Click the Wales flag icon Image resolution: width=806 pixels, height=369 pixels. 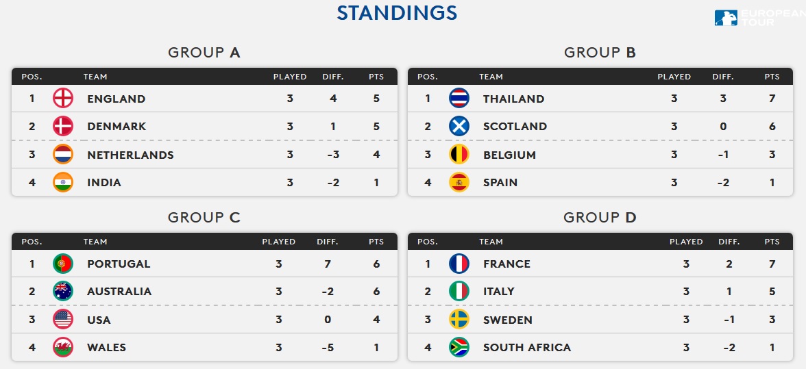point(63,347)
